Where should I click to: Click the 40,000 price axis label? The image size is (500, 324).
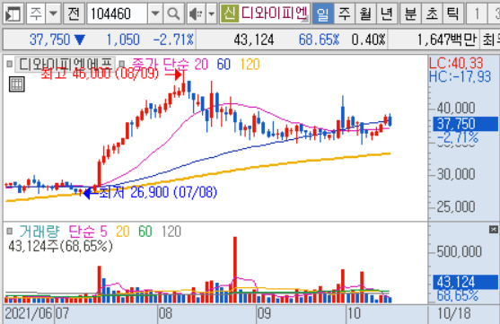point(456,109)
